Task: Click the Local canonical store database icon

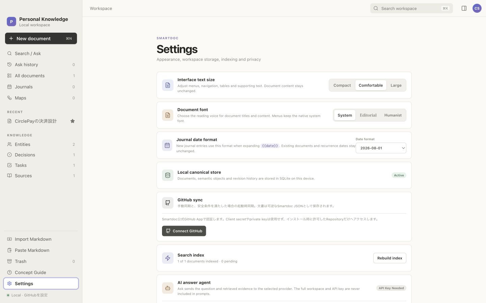Action: point(168,175)
